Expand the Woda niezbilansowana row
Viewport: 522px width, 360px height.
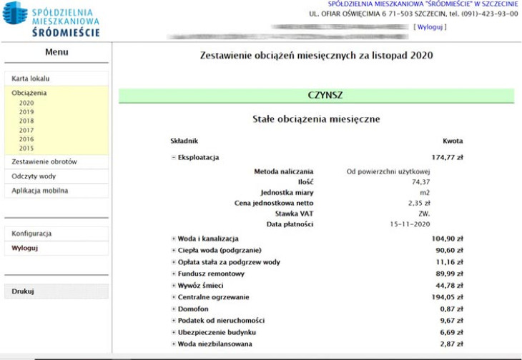click(x=173, y=344)
